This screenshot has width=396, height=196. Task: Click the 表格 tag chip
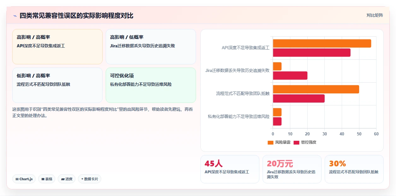(x=47, y=179)
